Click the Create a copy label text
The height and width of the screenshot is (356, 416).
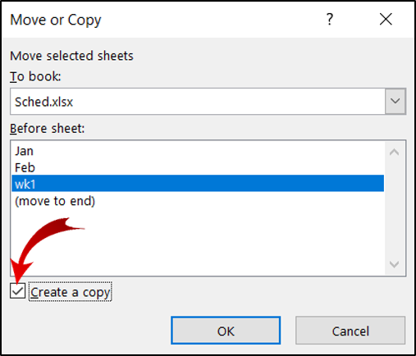tap(71, 292)
